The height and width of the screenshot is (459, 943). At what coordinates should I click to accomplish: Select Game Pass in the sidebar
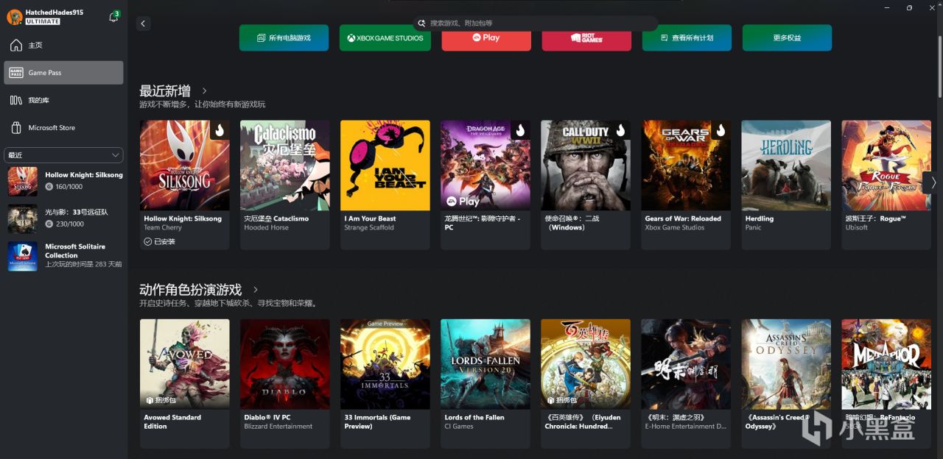[x=63, y=73]
